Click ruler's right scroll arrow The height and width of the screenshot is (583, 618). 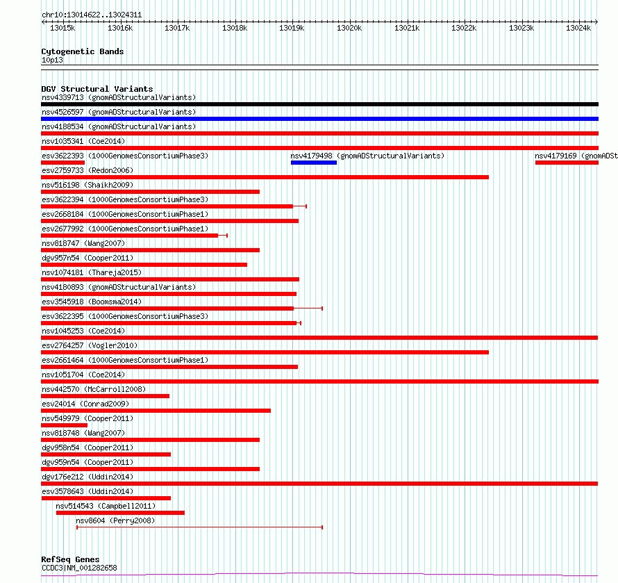[596, 22]
